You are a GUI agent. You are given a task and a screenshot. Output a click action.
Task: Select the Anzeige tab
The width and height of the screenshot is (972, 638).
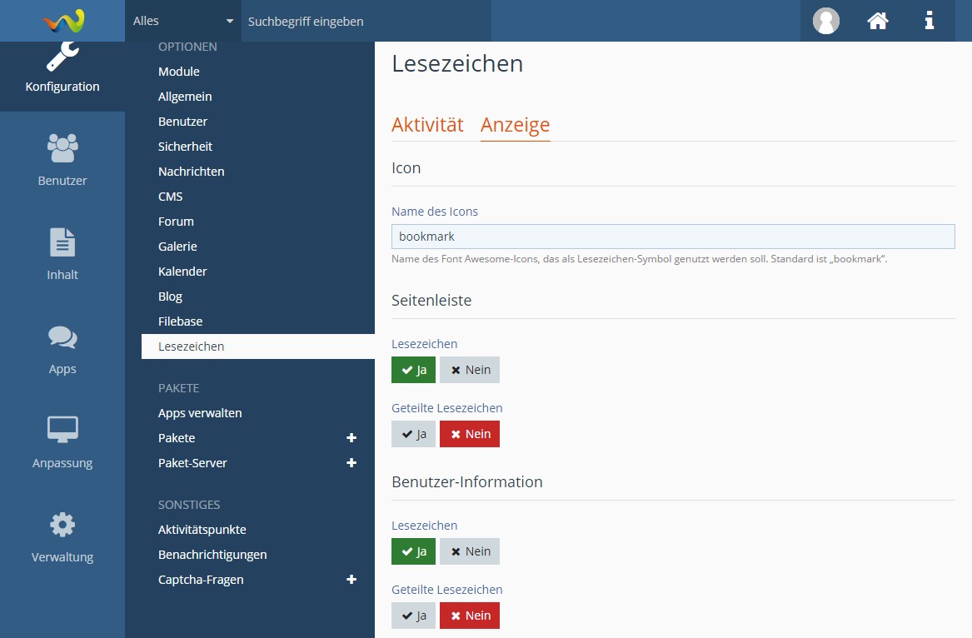[515, 125]
